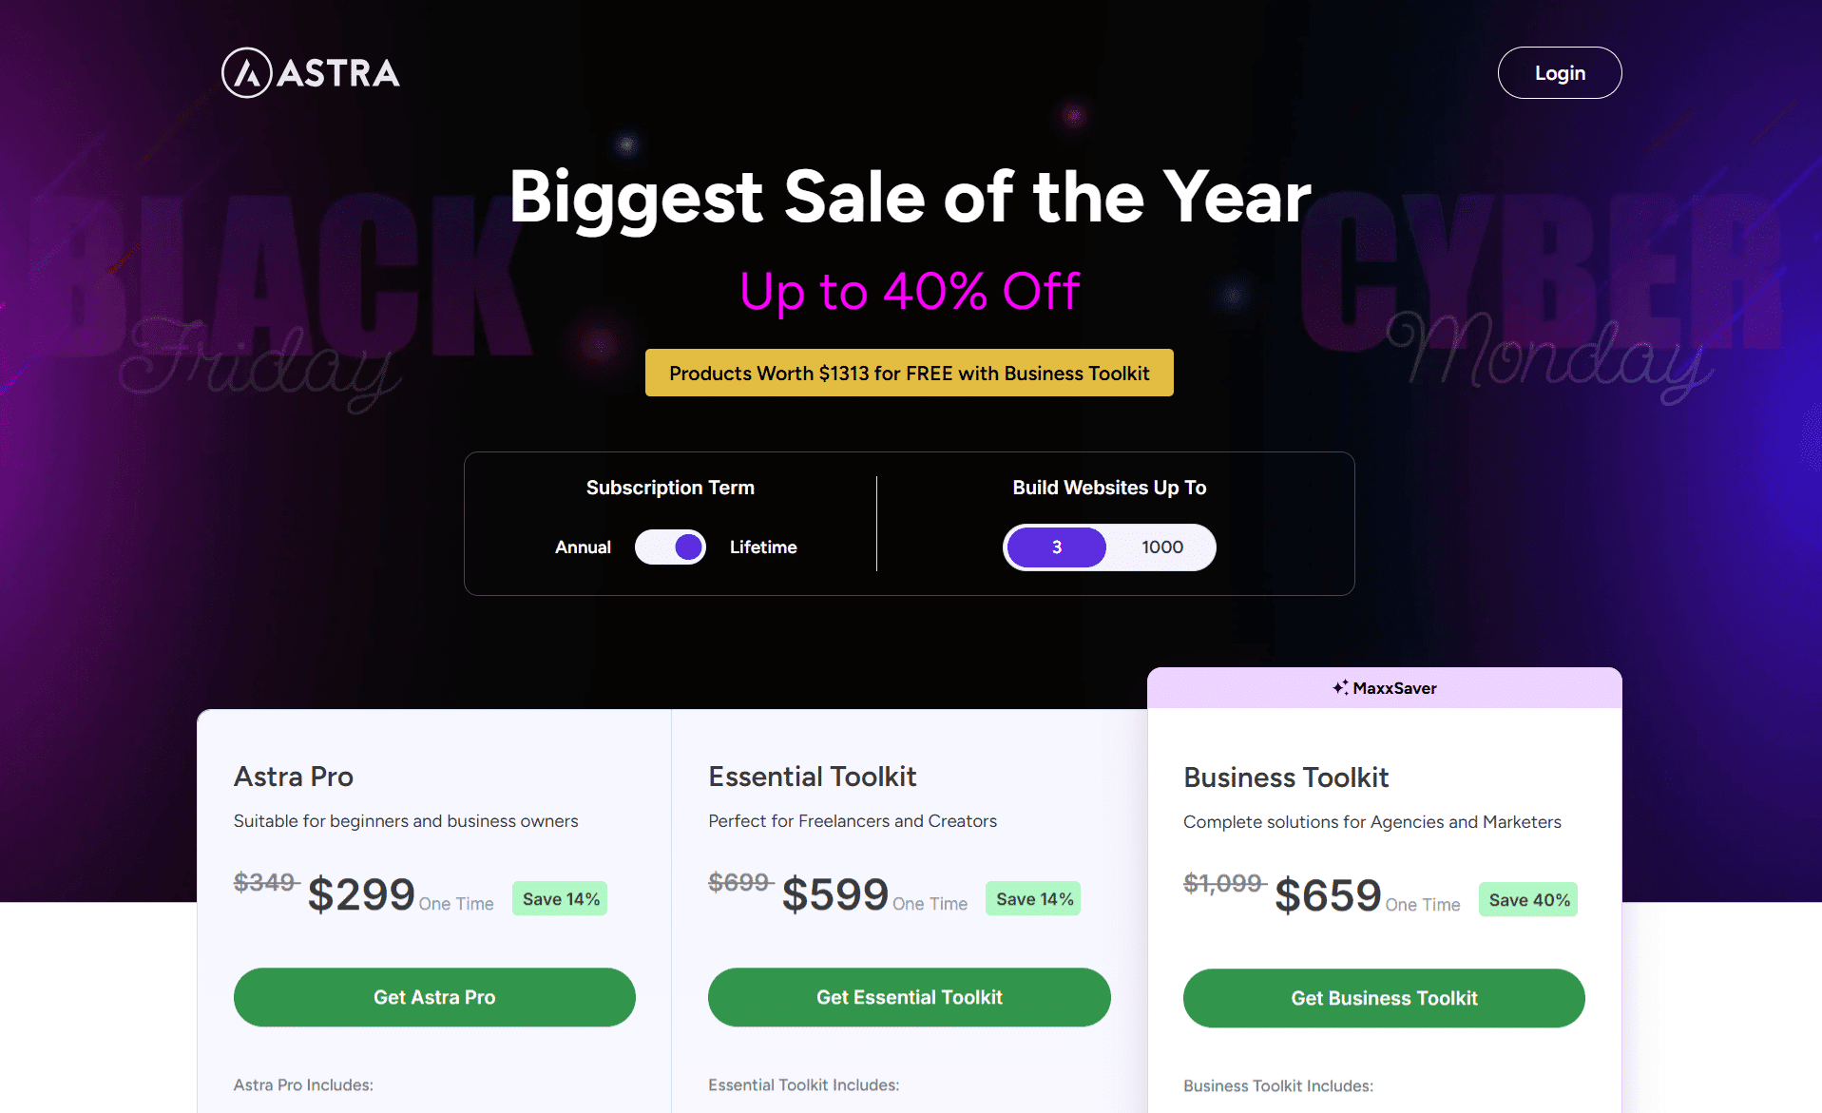
Task: Select the '3' websites option
Action: tap(1055, 547)
